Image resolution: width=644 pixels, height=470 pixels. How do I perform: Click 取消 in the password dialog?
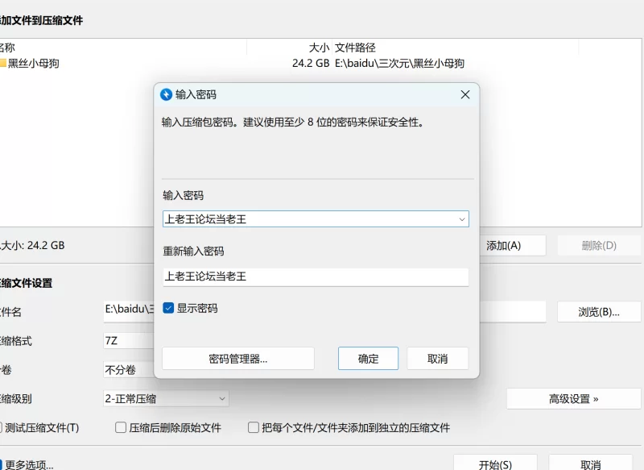437,359
